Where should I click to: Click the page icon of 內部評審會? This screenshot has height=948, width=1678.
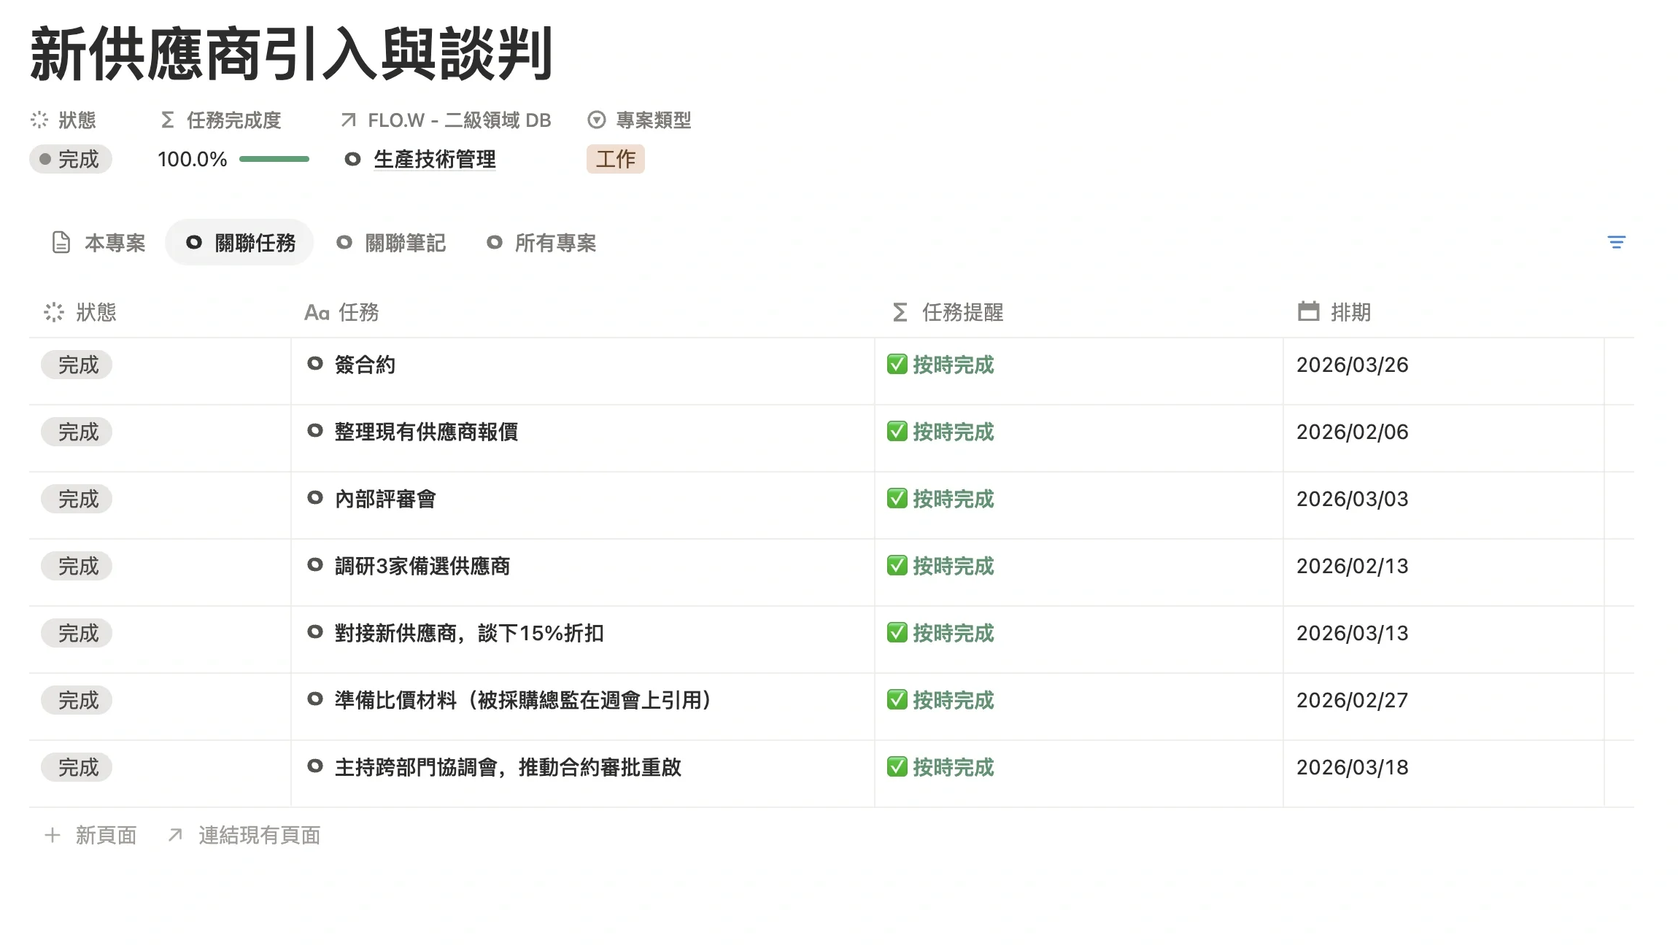(315, 497)
